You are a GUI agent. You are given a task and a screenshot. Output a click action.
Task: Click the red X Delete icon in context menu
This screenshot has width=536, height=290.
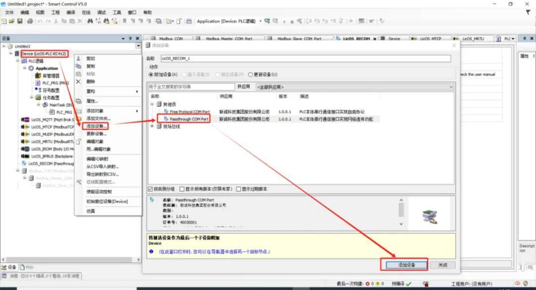[78, 81]
